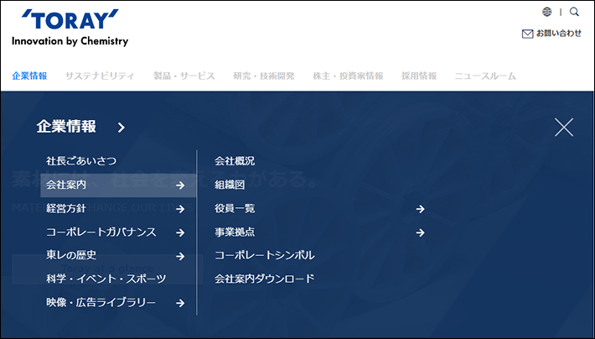The width and height of the screenshot is (595, 339).
Task: Open 役員一覧 submenu link
Action: coord(235,209)
